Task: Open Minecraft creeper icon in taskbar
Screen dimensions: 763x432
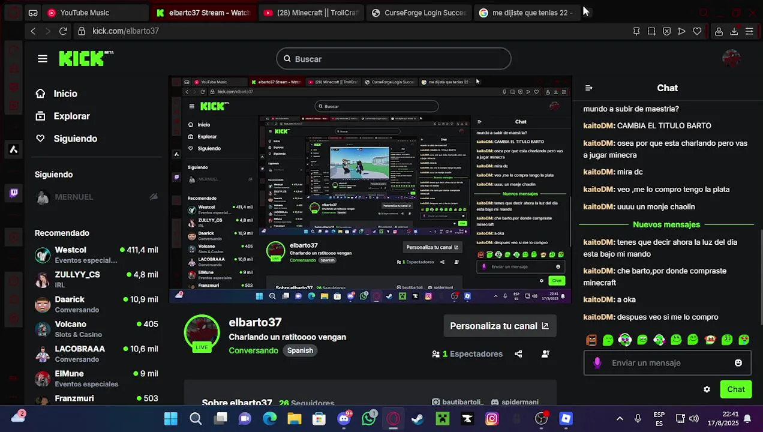Action: (x=442, y=419)
